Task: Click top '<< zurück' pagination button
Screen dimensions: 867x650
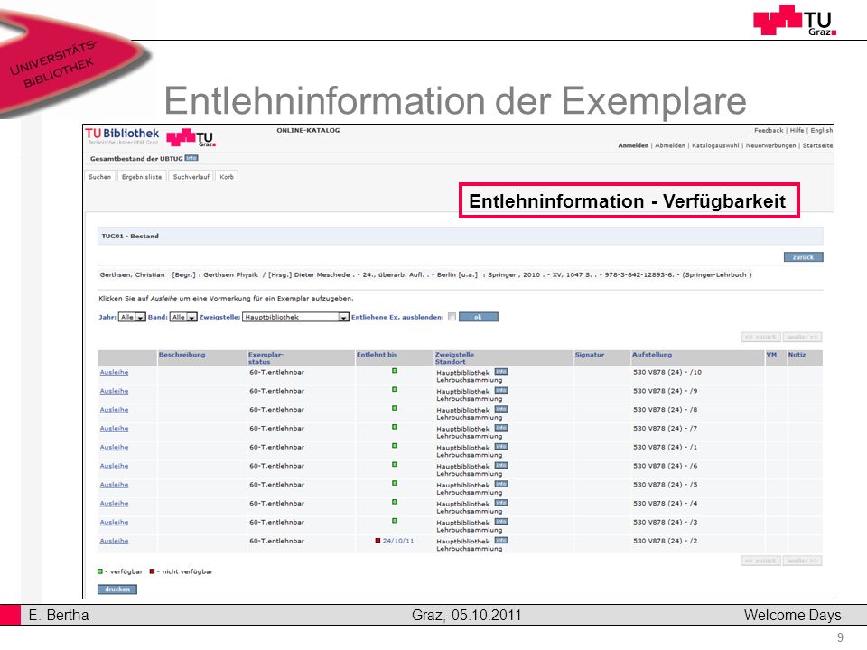Action: 761,337
